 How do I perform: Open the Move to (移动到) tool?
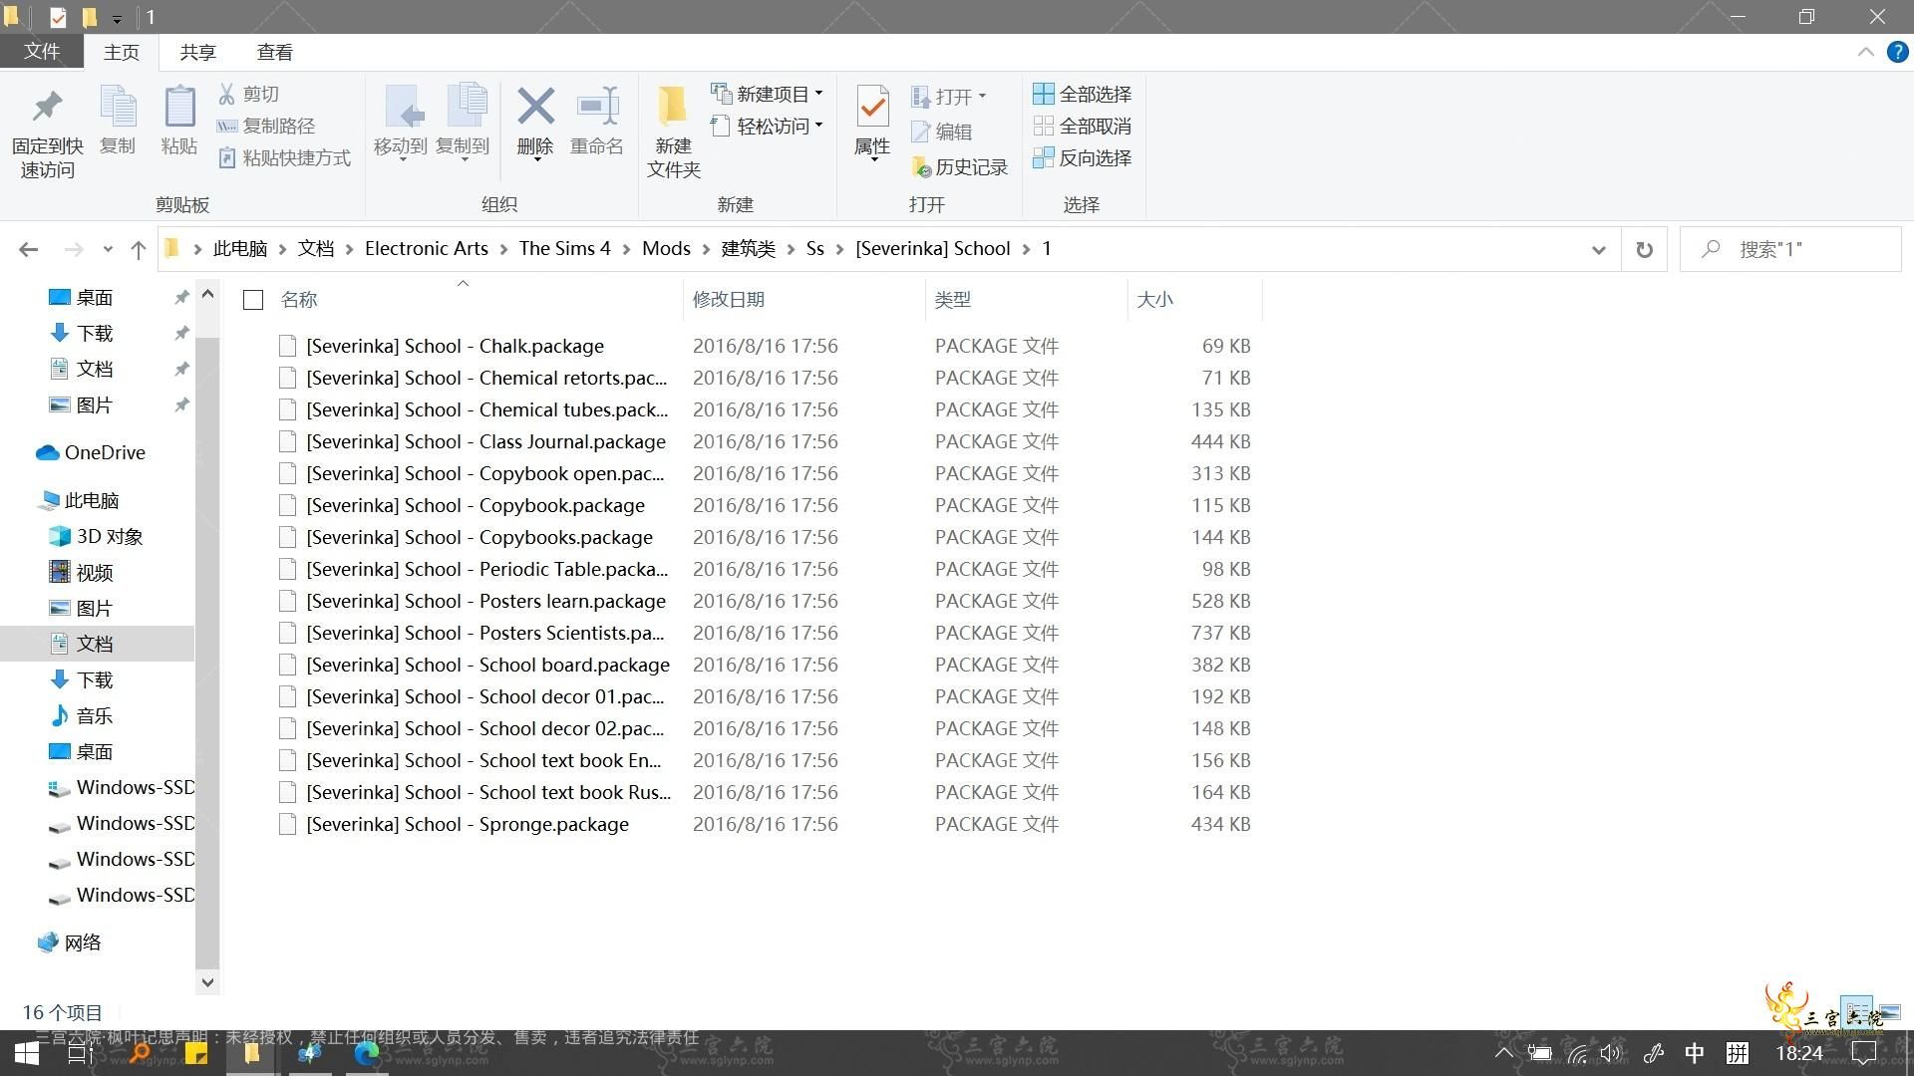[x=401, y=122]
